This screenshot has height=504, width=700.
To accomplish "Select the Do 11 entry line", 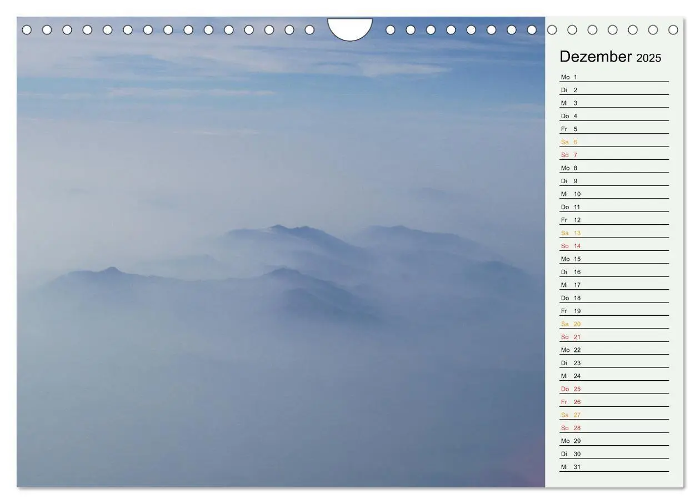I will [x=614, y=207].
